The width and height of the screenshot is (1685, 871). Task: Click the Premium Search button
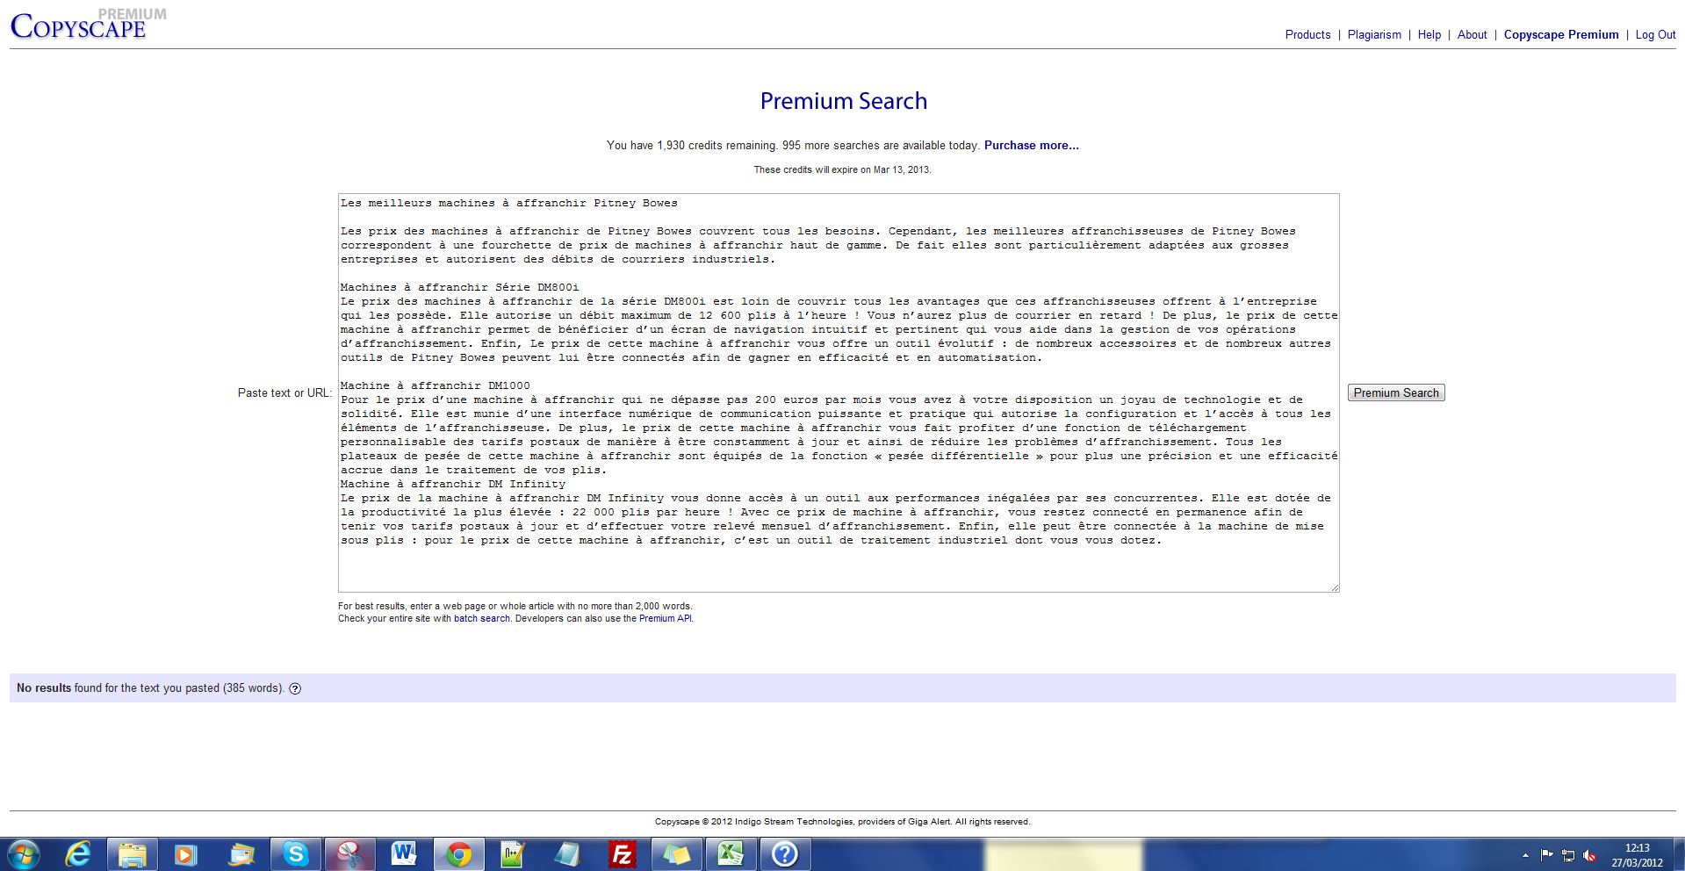click(1395, 393)
